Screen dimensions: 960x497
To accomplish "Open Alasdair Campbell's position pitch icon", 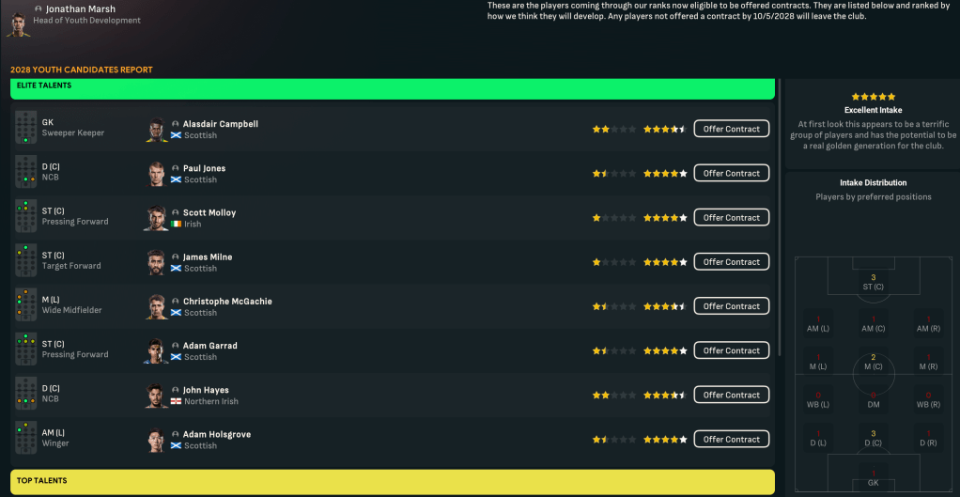I will 25,128.
